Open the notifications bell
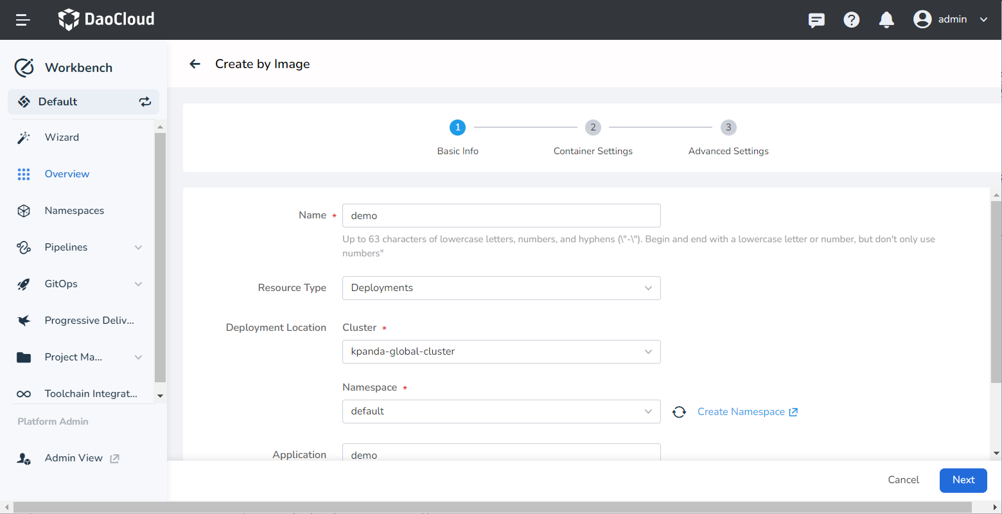The height and width of the screenshot is (514, 1002). [x=886, y=20]
